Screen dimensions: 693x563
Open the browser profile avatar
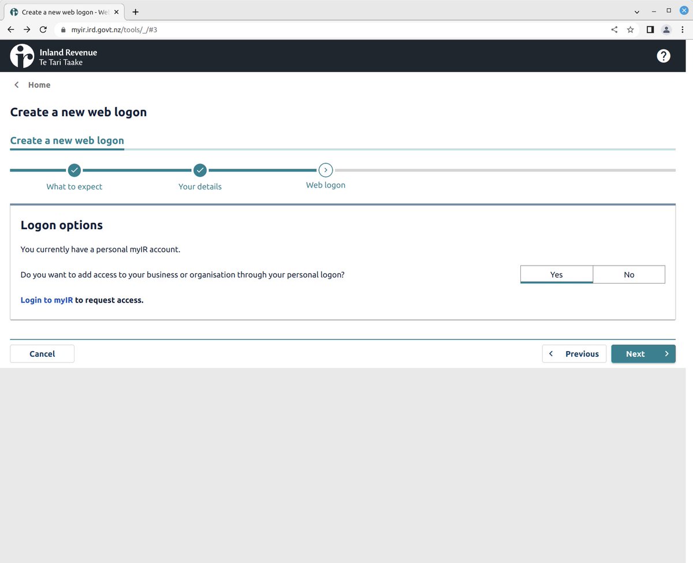[x=666, y=29]
